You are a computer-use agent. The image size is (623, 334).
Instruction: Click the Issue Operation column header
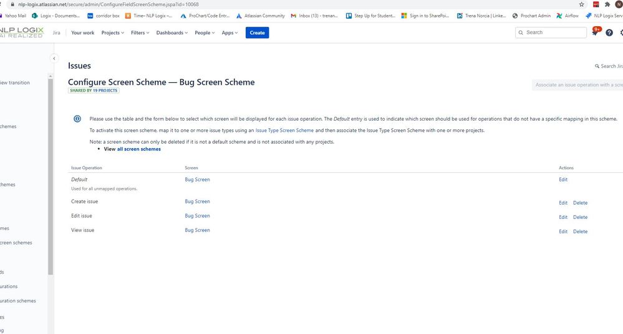(x=87, y=168)
